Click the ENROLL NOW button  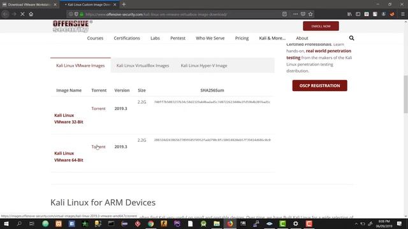coord(321,26)
